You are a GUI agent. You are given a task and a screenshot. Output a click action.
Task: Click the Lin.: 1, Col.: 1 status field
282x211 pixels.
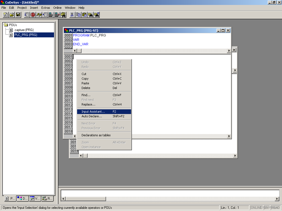pyautogui.click(x=235, y=208)
